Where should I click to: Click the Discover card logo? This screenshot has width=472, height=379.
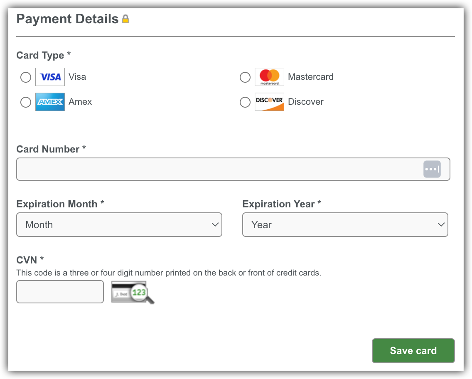[269, 102]
